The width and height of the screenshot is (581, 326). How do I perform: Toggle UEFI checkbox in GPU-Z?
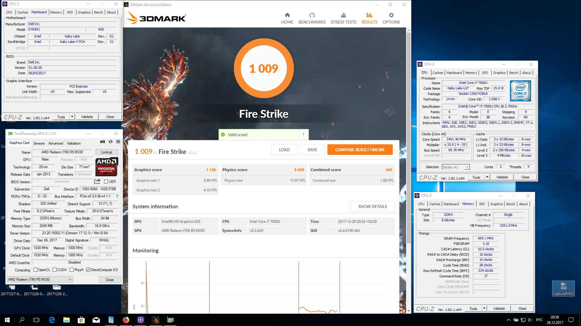click(106, 182)
